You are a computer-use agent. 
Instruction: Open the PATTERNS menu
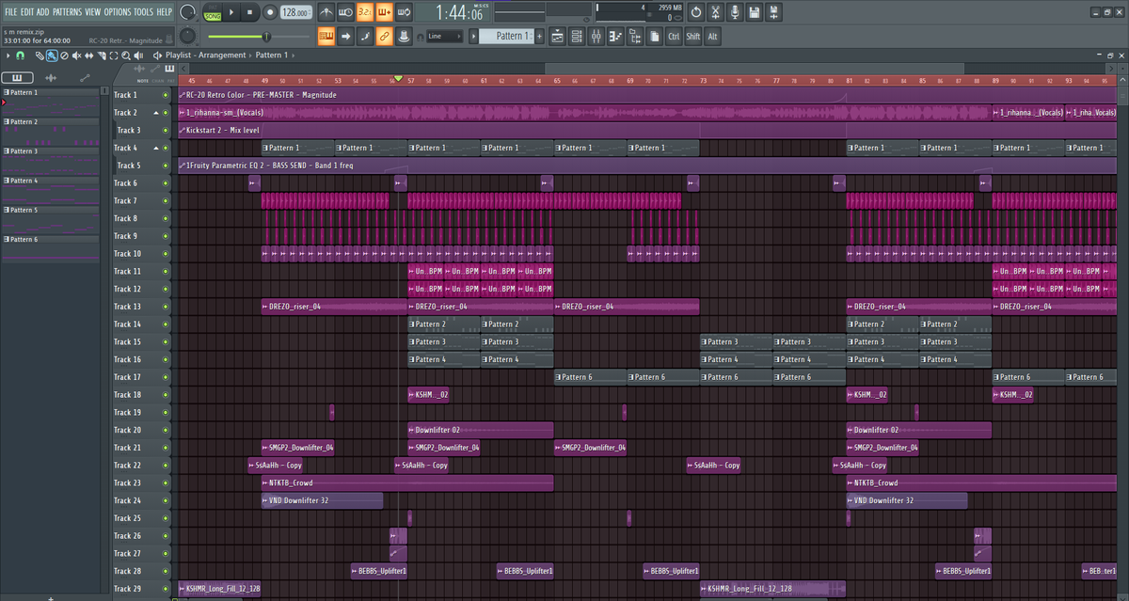(66, 11)
